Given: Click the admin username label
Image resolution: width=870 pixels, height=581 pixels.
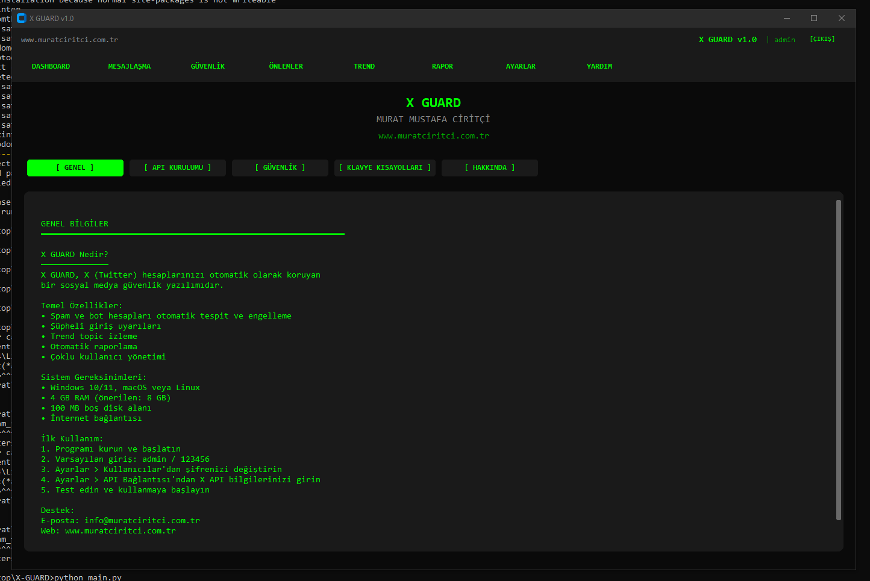Looking at the screenshot, I should coord(784,40).
